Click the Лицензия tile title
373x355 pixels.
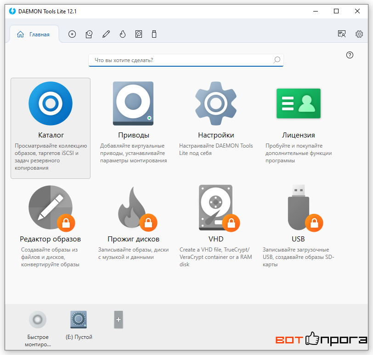(299, 135)
